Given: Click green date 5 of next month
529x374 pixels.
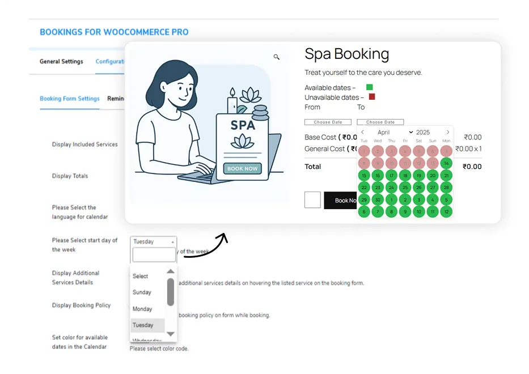Looking at the screenshot, I should click(x=446, y=199).
